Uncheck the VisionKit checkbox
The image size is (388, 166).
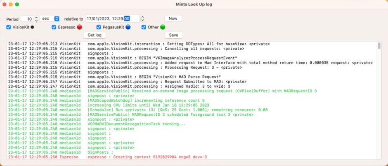coord(9,27)
